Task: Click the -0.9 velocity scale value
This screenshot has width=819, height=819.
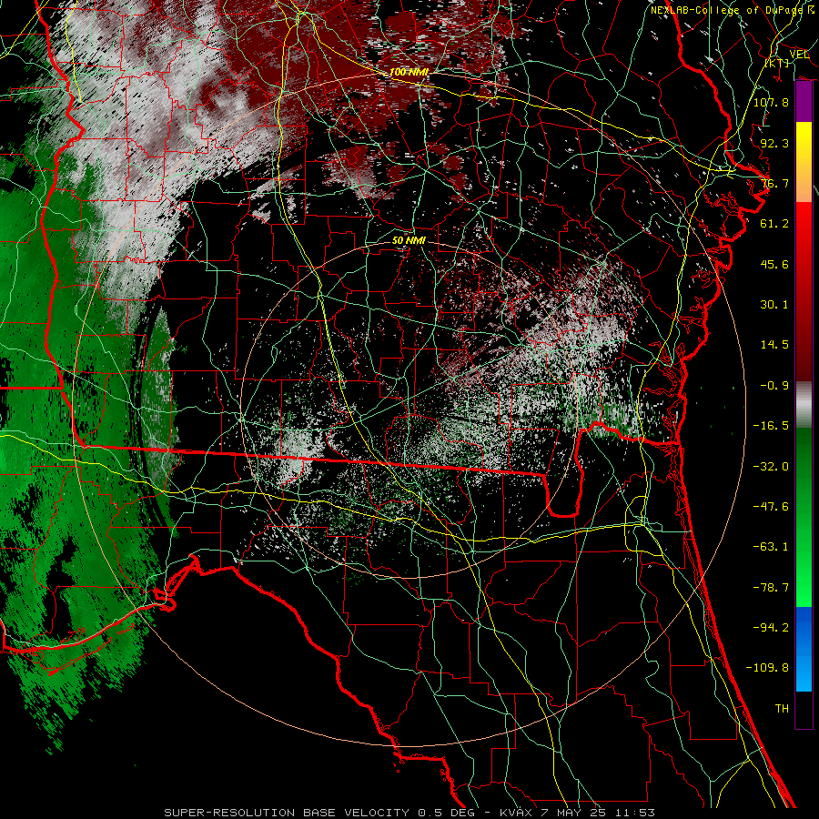Action: [x=774, y=386]
